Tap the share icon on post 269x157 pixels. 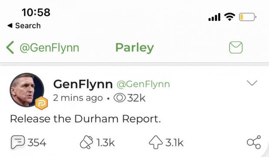click(254, 142)
